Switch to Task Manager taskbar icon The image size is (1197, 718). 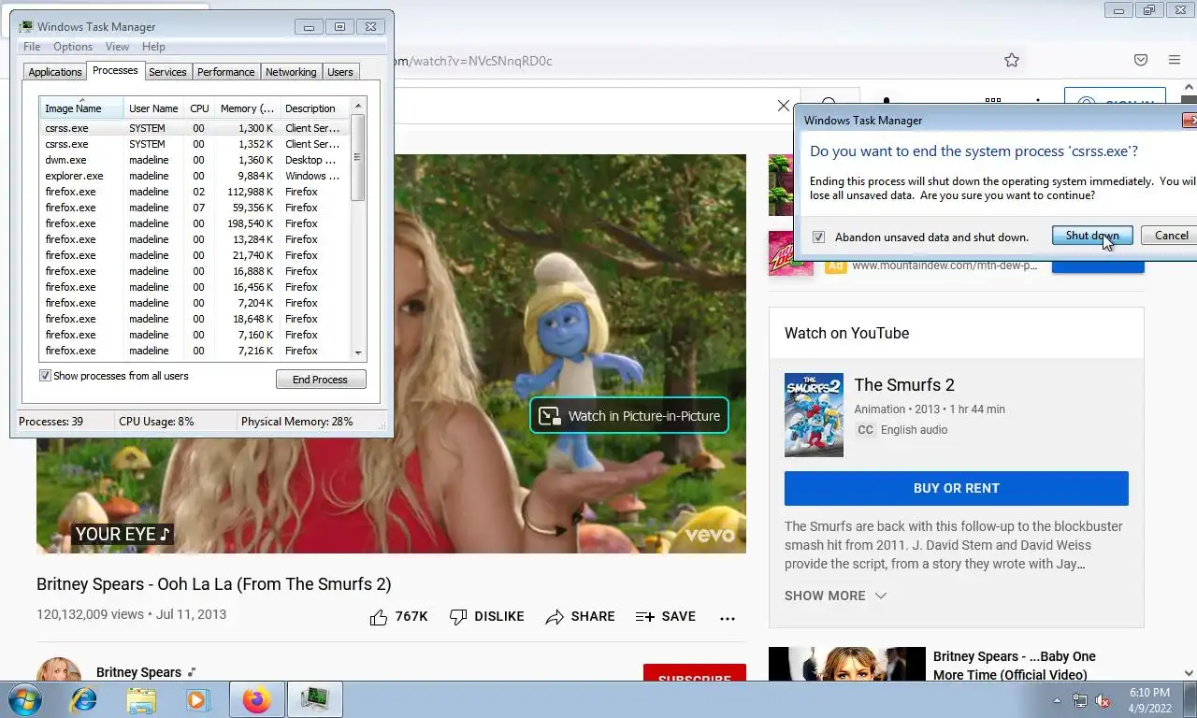[315, 699]
